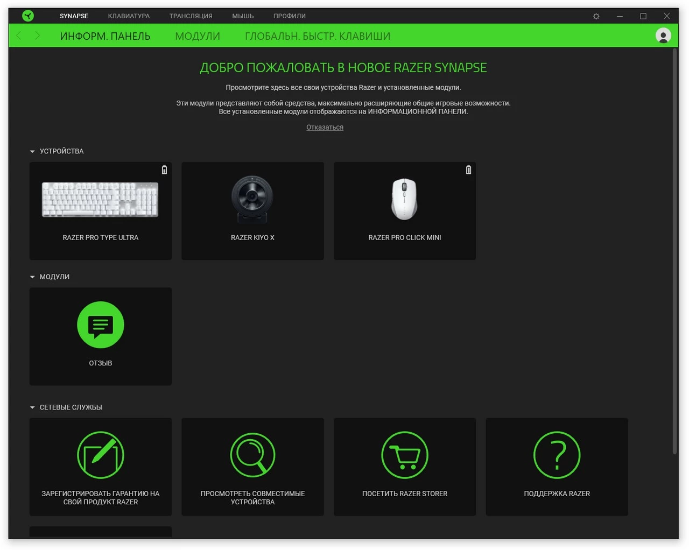Select ГЛОБАЛЬН. БЫСТР. КЛАВИШИ subtab

(x=318, y=36)
